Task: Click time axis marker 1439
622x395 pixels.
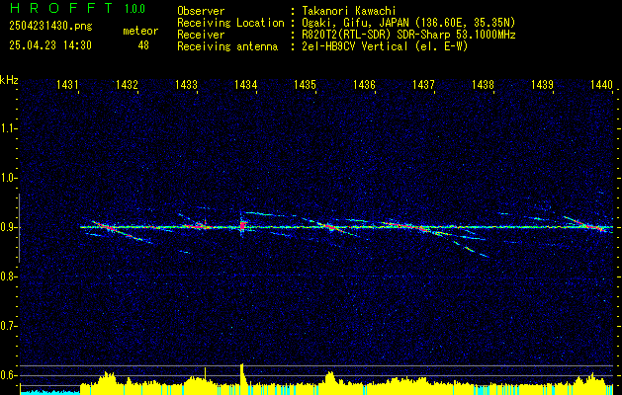Action: click(542, 84)
